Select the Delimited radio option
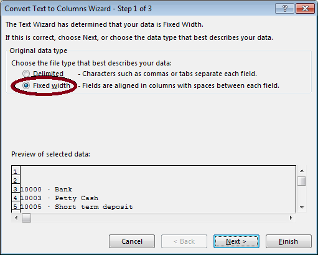Viewport: 318px width, 255px height. (26, 74)
